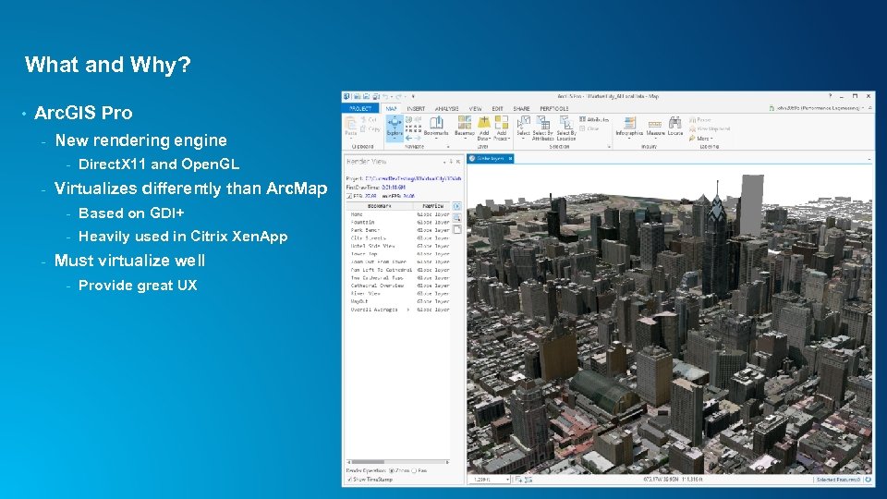The width and height of the screenshot is (887, 499).
Task: Open the Attributes pane
Action: (x=594, y=119)
